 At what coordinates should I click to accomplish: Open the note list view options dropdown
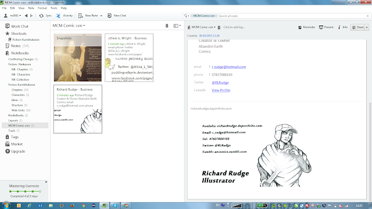[x=177, y=26]
